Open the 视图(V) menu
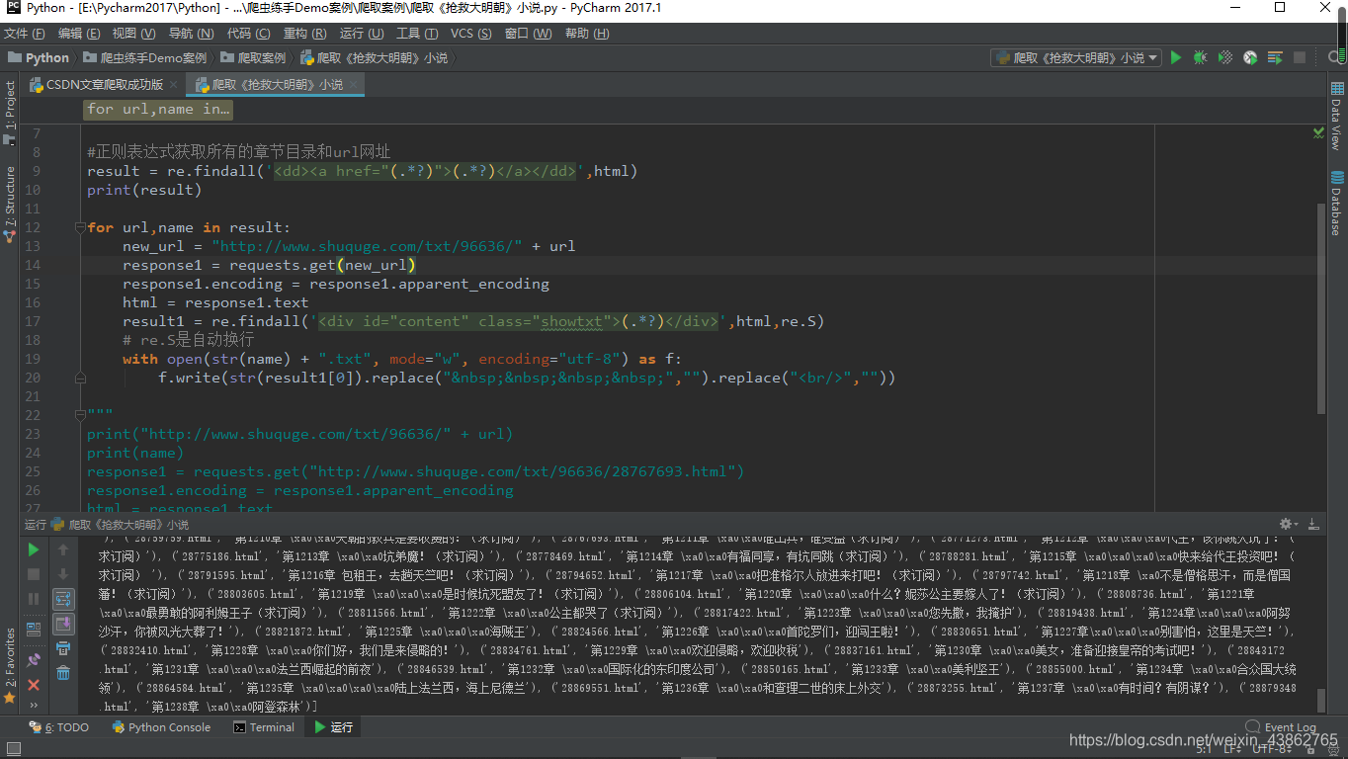The width and height of the screenshot is (1348, 759). (135, 34)
